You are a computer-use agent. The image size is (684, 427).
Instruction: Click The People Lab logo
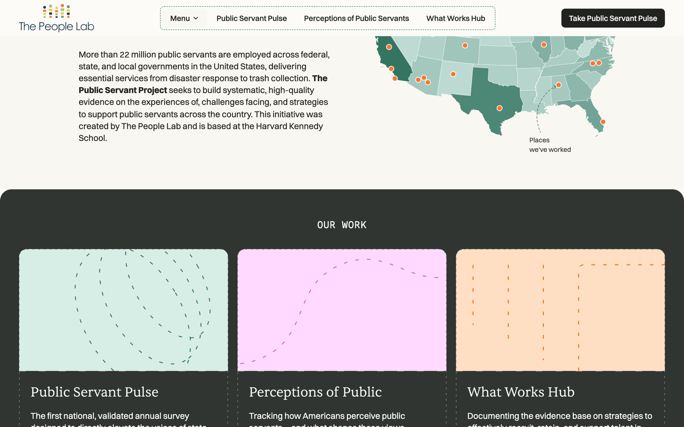[x=56, y=18]
